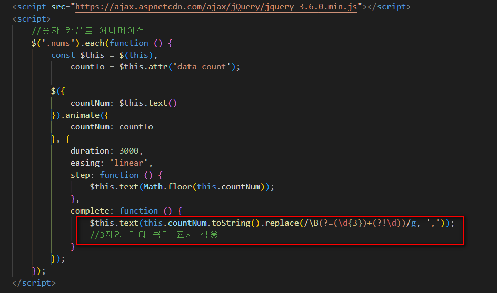
Task: Click the 'step' property name
Action: click(x=80, y=175)
